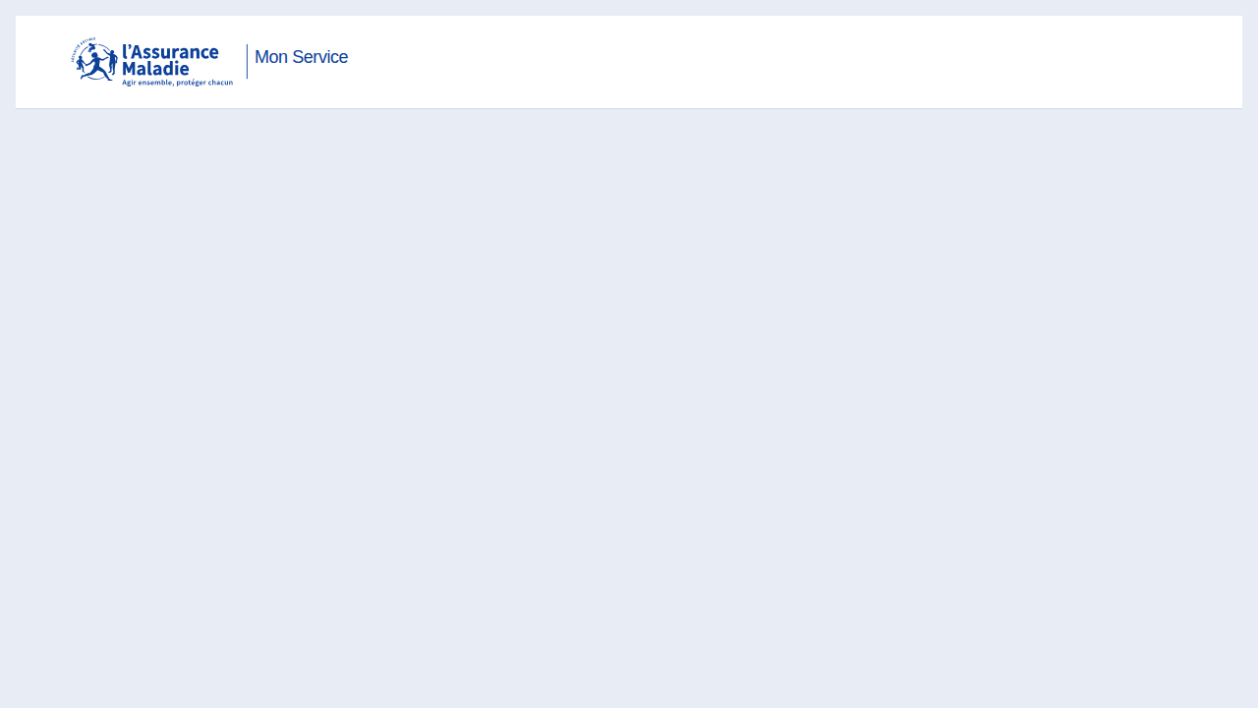This screenshot has height=708, width=1258.
Task: Click the tagline "Agir ensemble, protéger chacun"
Action: pos(177,83)
